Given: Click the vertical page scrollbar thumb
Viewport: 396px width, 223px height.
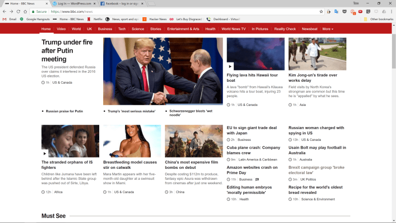Looking at the screenshot, I should [394, 51].
